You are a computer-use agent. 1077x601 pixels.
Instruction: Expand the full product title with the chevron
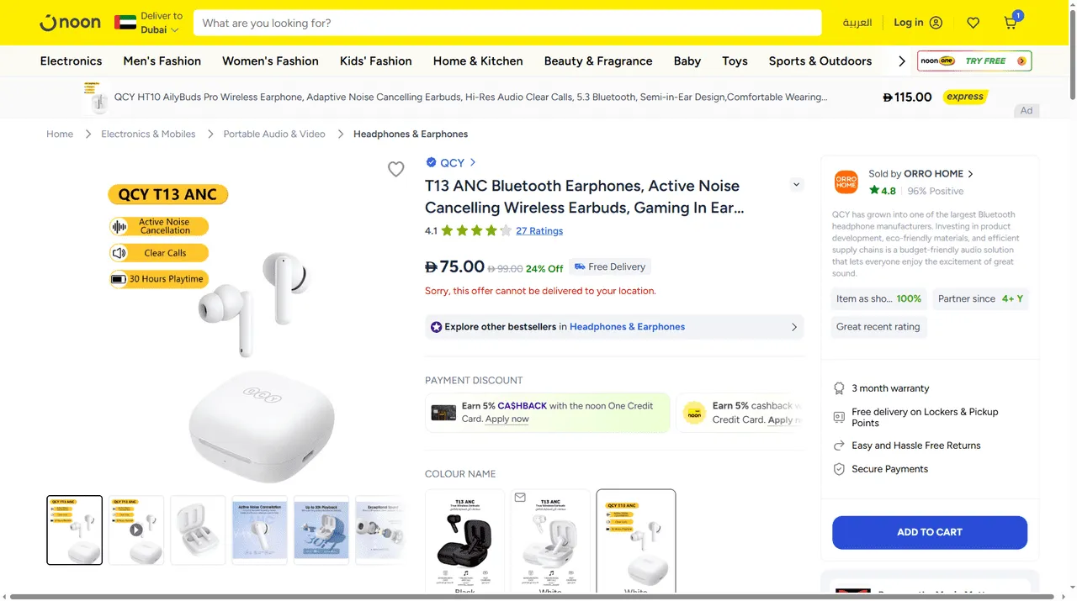796,184
